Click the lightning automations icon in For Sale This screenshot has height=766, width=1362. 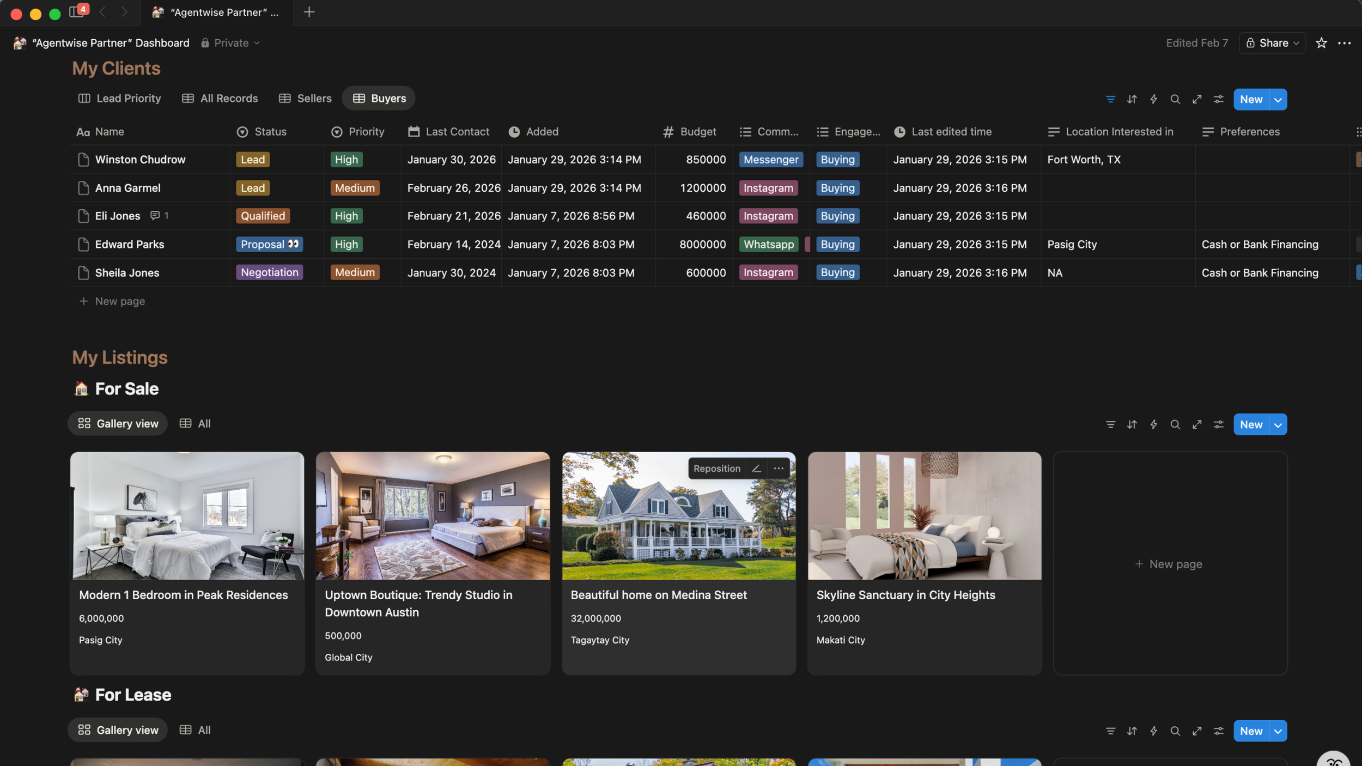tap(1153, 424)
